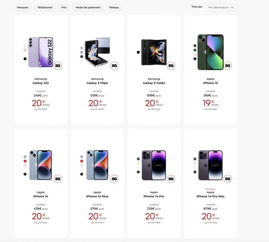Choose the red color for iPhone 14 Plus
The width and height of the screenshot is (269, 242).
(82, 161)
